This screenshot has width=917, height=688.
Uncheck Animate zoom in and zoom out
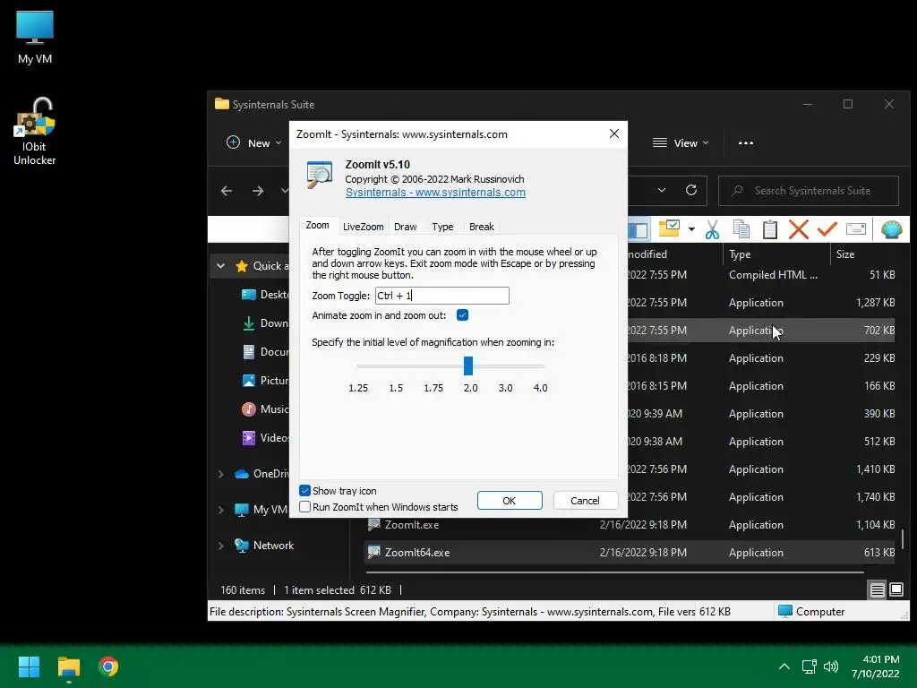pos(462,315)
